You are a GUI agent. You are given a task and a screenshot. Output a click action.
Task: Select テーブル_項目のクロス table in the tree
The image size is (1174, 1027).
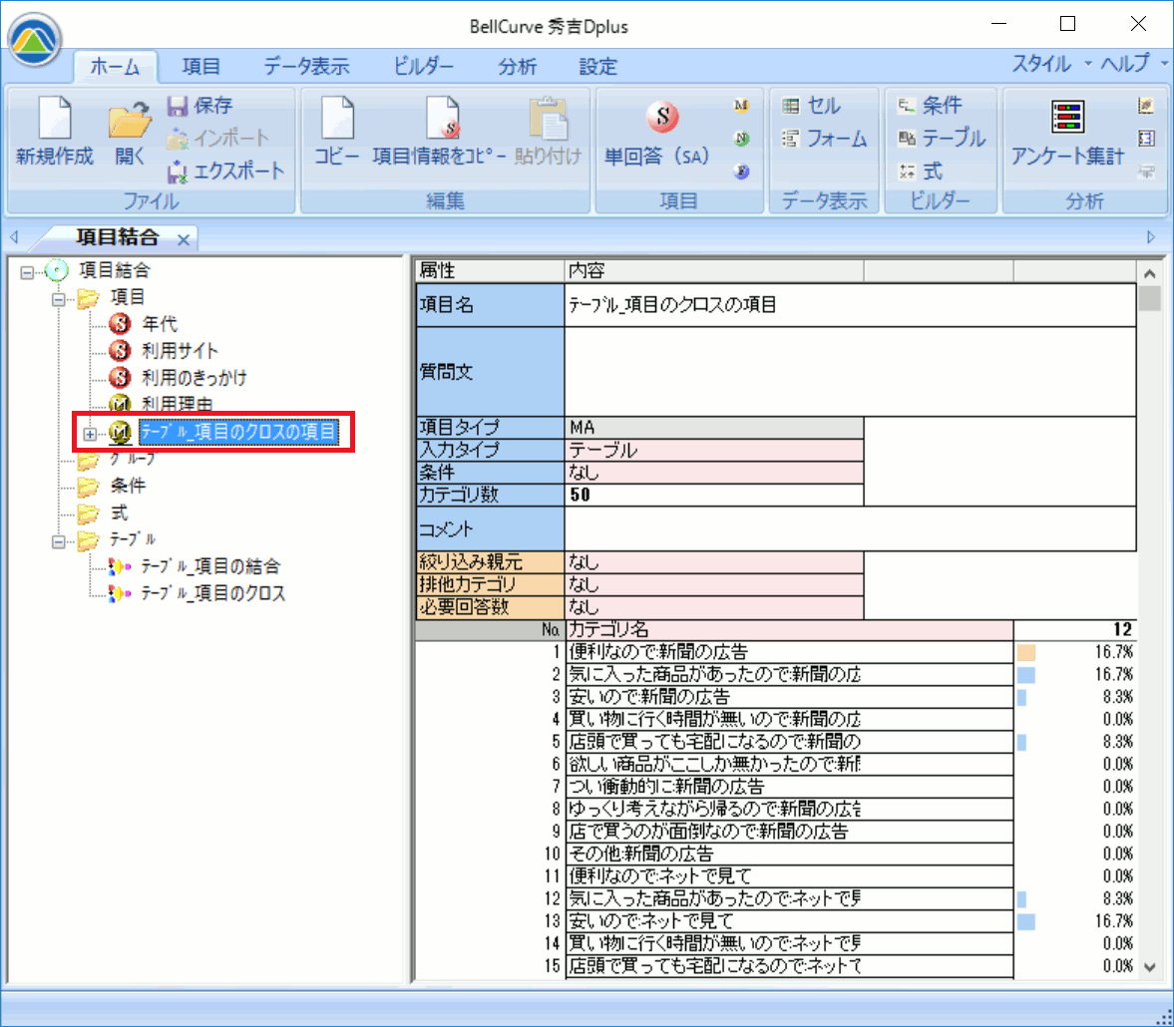point(212,593)
